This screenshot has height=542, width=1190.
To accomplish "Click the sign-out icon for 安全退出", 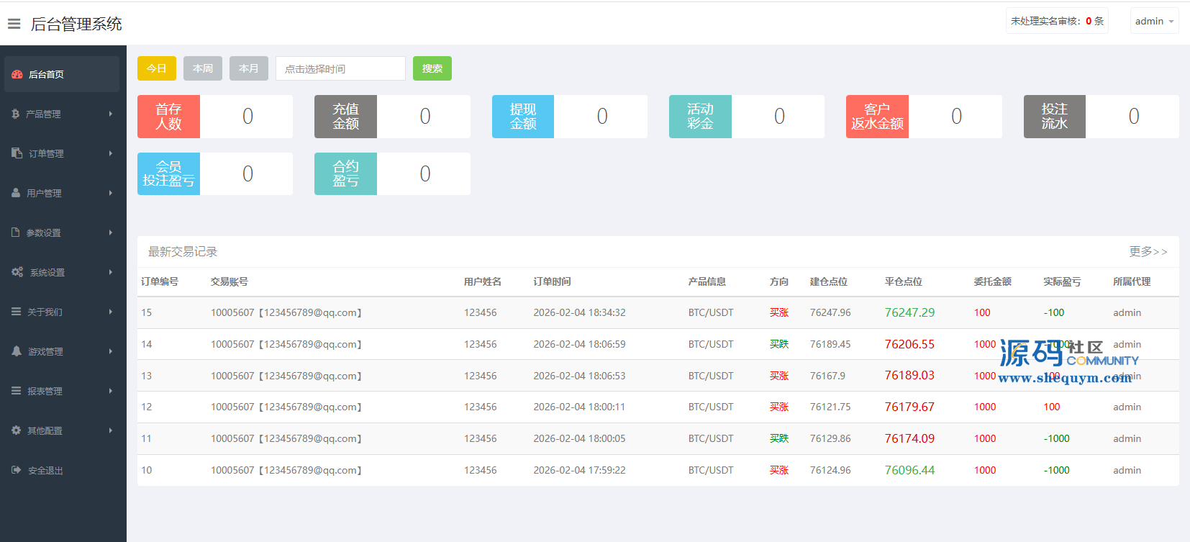I will [17, 470].
